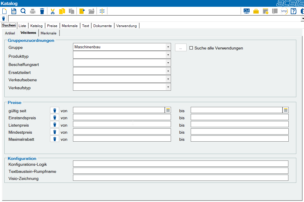Screen dimensions: 304x202
Task: Switch to the Preise tab
Action: point(52,26)
